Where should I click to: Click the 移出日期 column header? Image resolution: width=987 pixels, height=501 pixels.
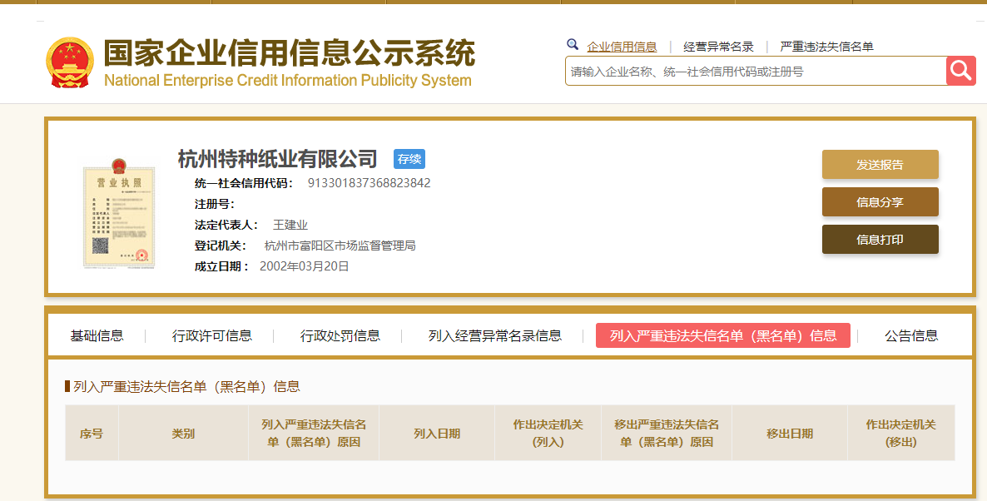click(789, 433)
